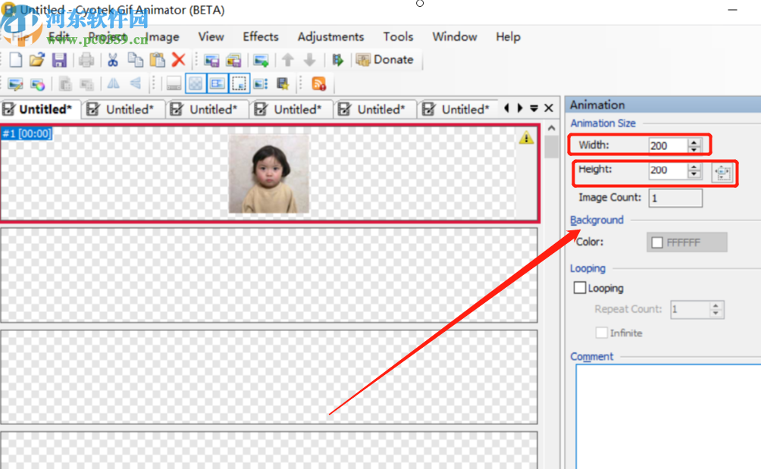761x469 pixels.
Task: Cut with the scissors icon
Action: pyautogui.click(x=113, y=60)
